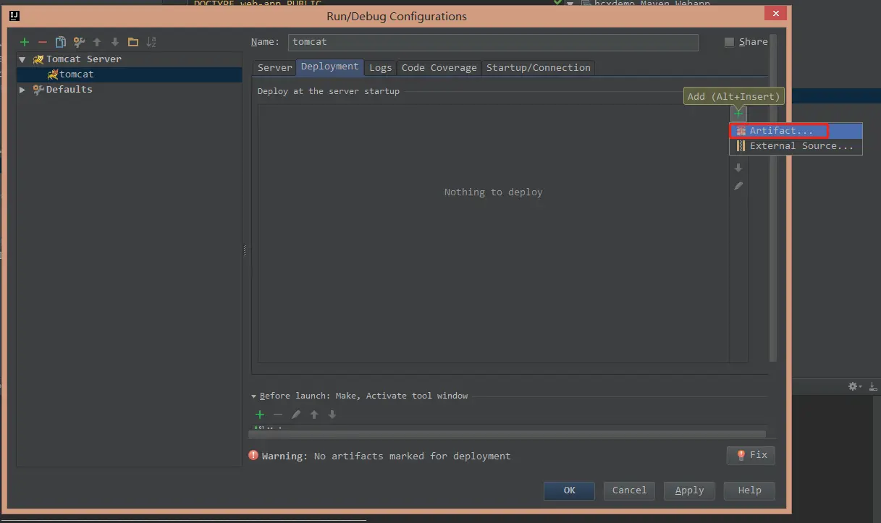
Task: Click vertical scrollbar of configuration panel
Action: [x=773, y=197]
